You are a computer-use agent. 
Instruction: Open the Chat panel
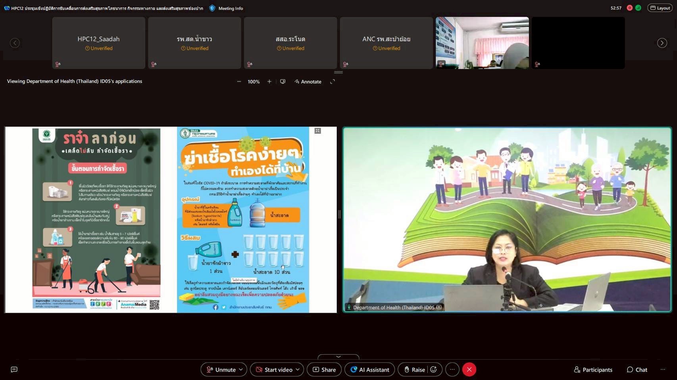point(637,369)
